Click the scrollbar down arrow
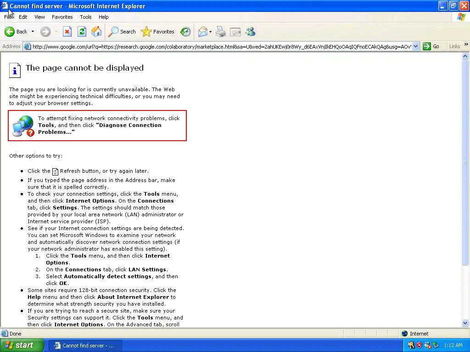 click(465, 323)
